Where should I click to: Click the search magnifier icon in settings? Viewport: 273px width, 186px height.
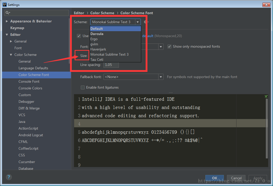[8, 13]
